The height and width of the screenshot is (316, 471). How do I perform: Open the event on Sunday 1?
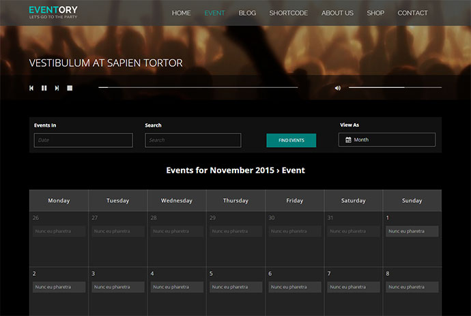click(x=412, y=231)
